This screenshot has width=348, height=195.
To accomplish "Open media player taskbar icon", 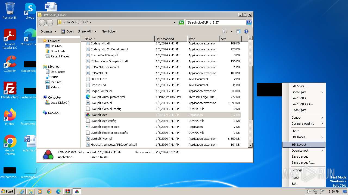I will click(40, 191).
